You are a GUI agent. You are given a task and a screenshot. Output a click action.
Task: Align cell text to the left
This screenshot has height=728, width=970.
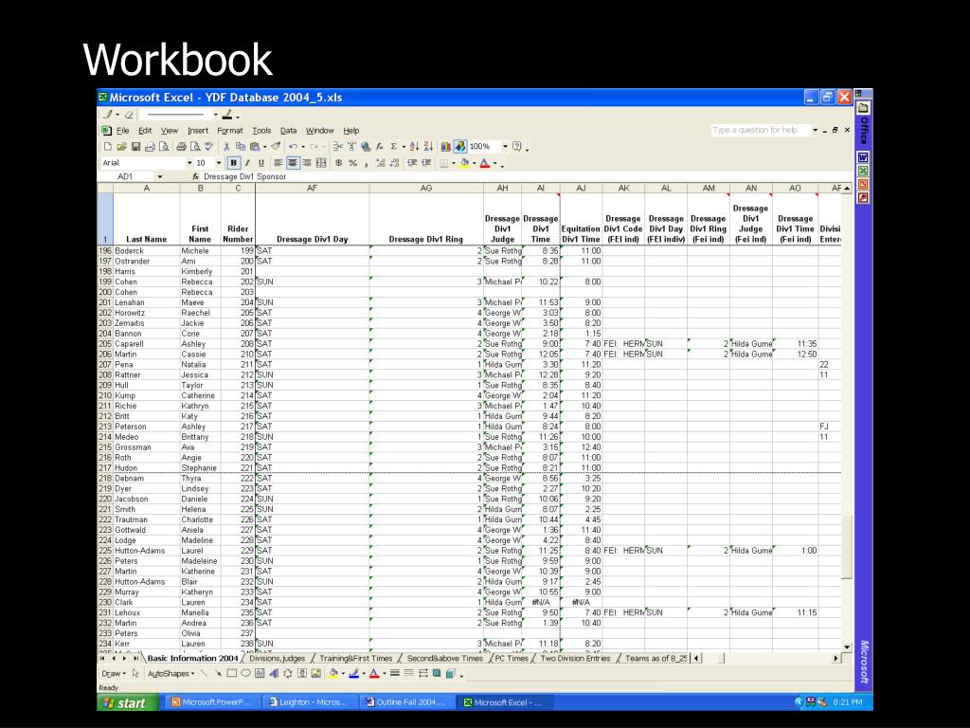click(279, 163)
